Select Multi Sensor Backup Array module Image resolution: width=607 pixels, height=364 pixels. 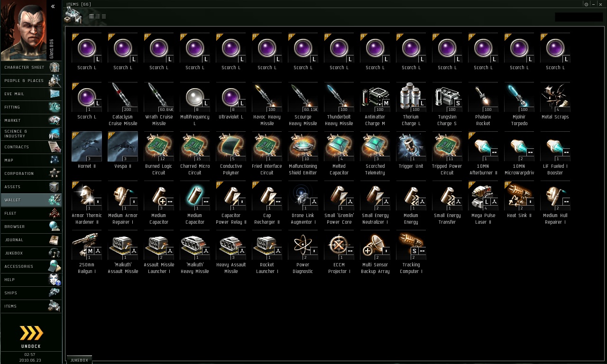pos(375,252)
